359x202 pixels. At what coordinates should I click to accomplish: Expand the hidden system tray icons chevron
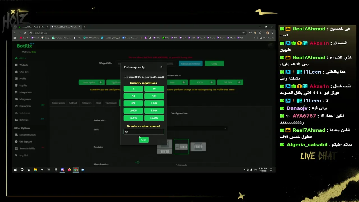245,170
